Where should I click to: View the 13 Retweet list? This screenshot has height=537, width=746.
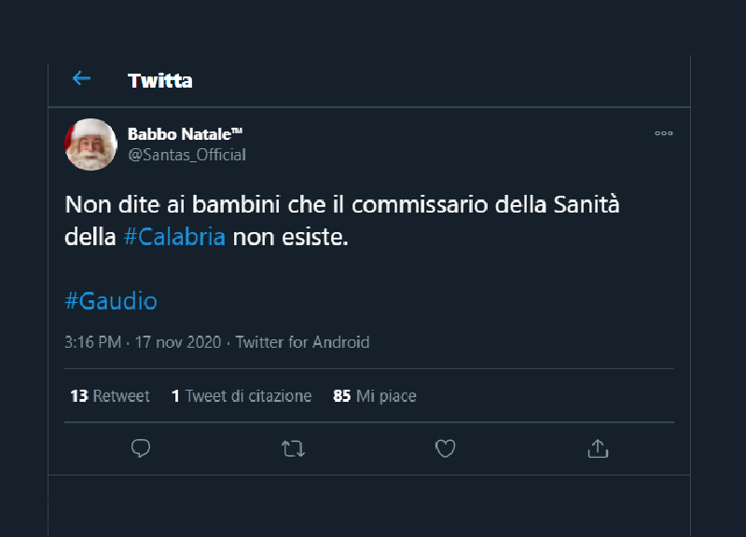(x=110, y=396)
